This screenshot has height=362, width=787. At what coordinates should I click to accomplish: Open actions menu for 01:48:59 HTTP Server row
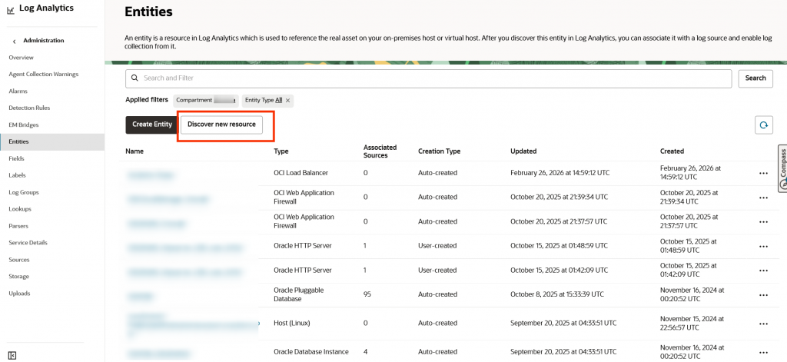tap(763, 247)
